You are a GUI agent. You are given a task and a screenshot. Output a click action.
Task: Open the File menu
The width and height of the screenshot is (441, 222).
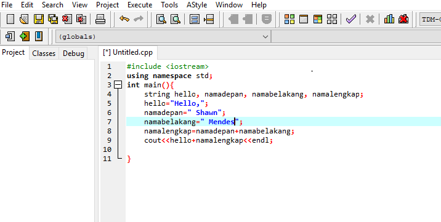tap(7, 5)
